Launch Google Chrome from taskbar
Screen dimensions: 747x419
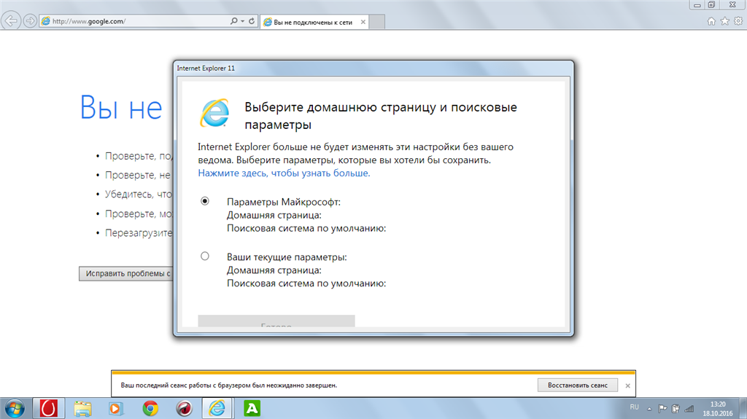tap(150, 409)
